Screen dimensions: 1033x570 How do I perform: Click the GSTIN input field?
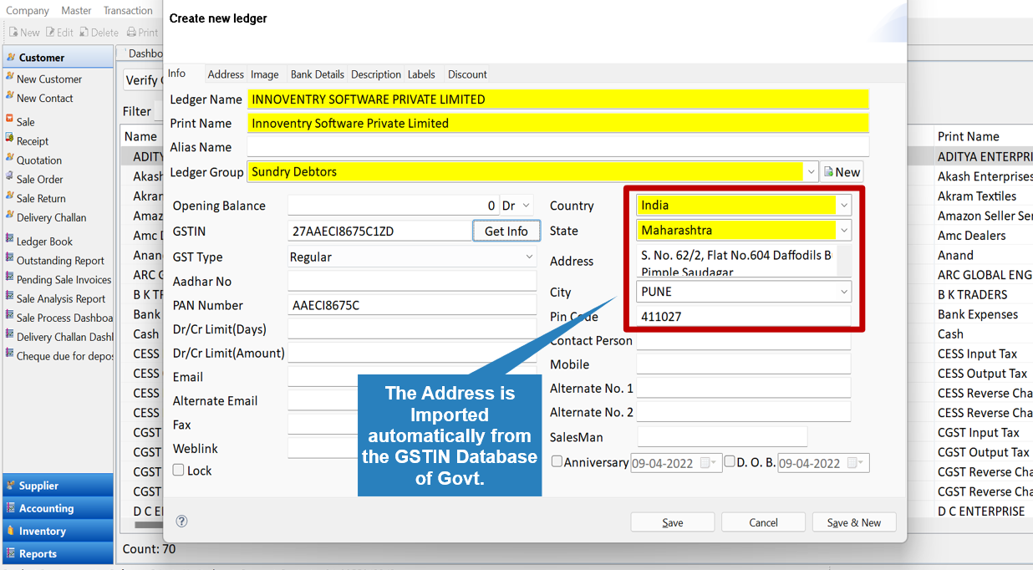click(x=380, y=231)
